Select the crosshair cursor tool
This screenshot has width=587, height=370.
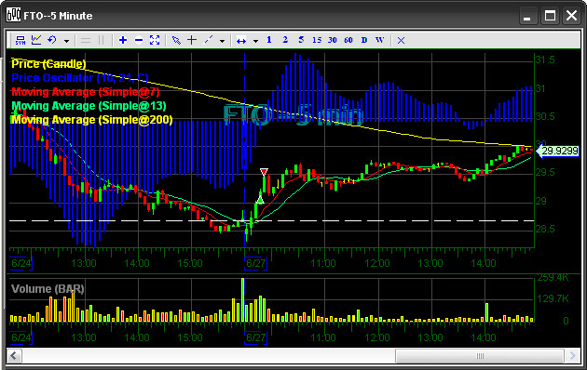pos(192,40)
